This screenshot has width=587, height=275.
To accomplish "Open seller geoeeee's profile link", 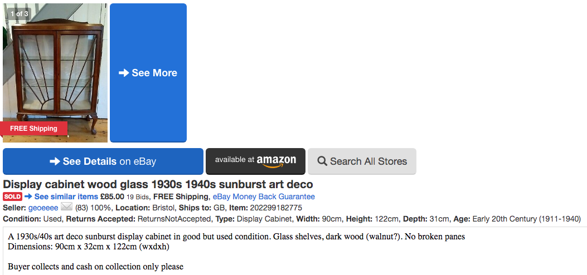I will (43, 208).
